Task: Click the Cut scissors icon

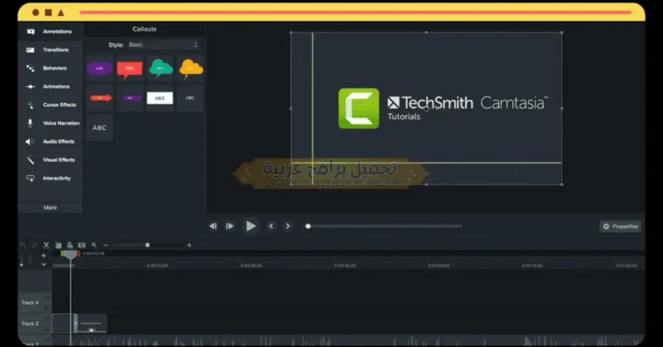Action: tap(47, 245)
